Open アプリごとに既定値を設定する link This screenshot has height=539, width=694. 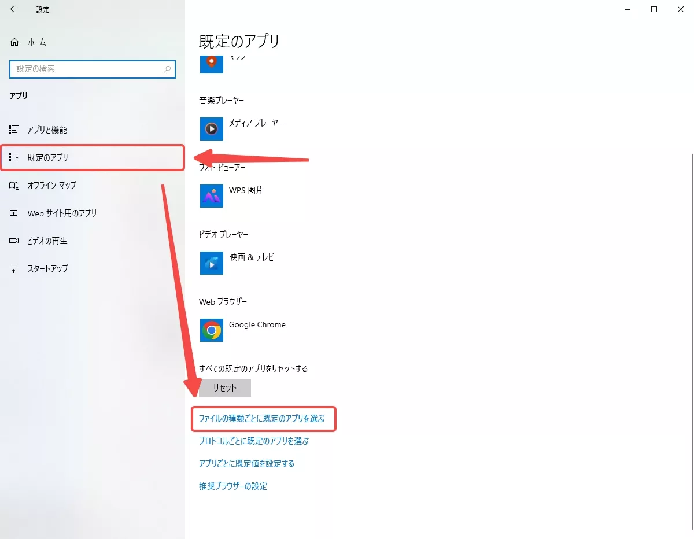248,463
